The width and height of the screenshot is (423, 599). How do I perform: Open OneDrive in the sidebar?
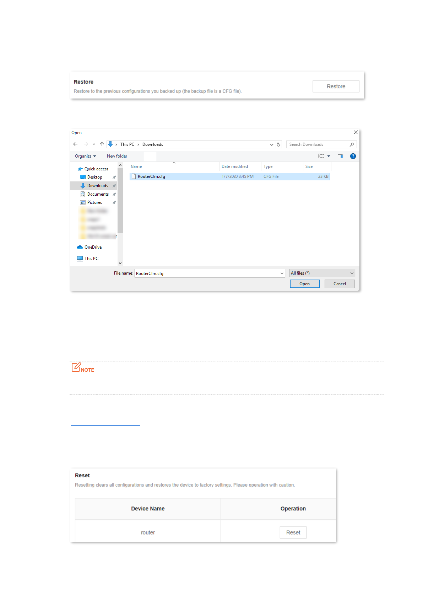click(90, 247)
